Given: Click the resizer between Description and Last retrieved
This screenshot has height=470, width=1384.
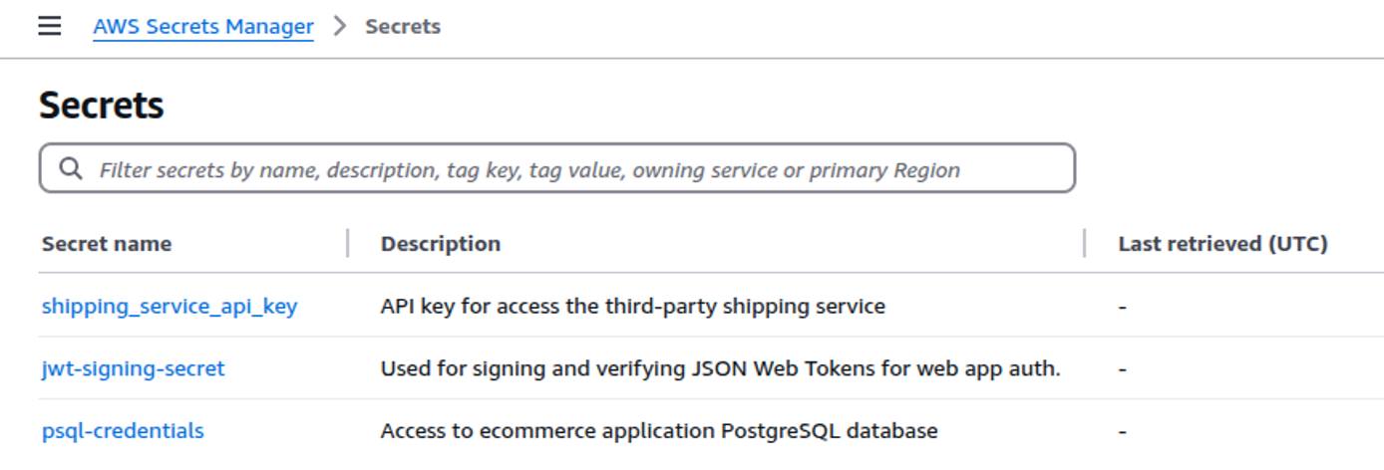Looking at the screenshot, I should point(1085,244).
